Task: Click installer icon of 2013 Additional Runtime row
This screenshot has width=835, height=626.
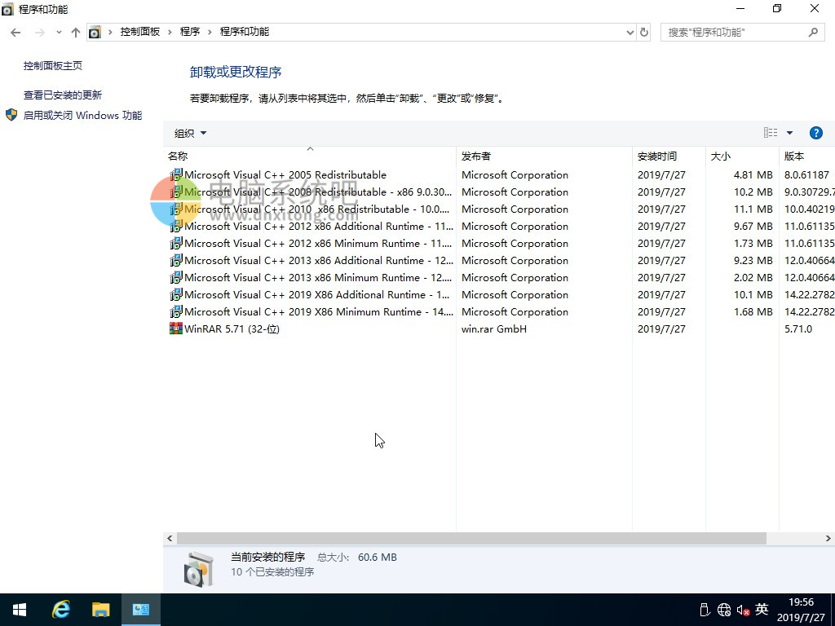Action: point(176,260)
